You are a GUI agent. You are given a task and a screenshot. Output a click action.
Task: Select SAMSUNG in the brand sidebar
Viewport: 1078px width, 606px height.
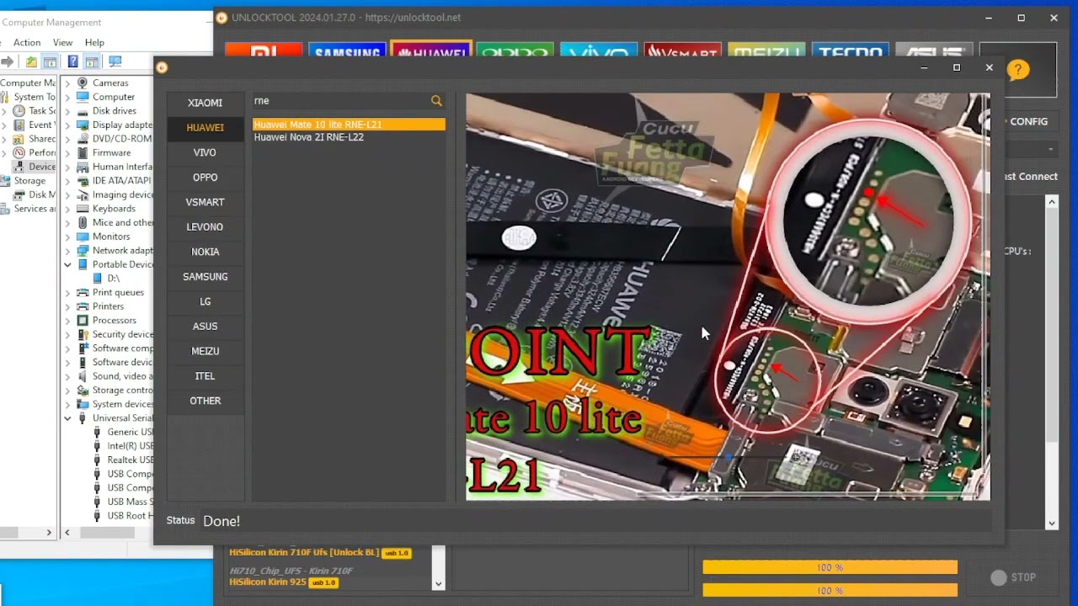205,277
